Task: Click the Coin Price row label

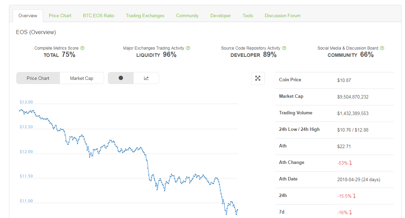Action: pos(290,80)
